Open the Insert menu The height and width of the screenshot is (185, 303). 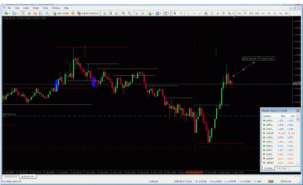[x=26, y=8]
